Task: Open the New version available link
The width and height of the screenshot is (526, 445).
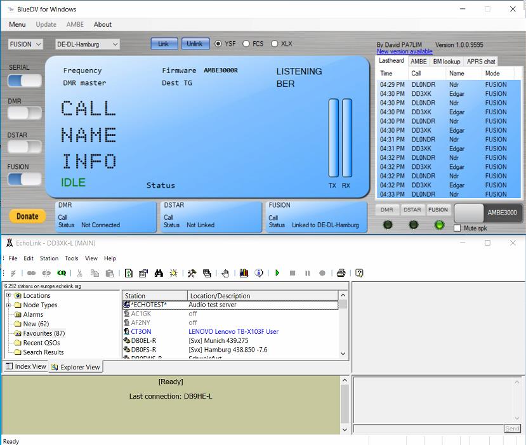Action: tap(404, 51)
